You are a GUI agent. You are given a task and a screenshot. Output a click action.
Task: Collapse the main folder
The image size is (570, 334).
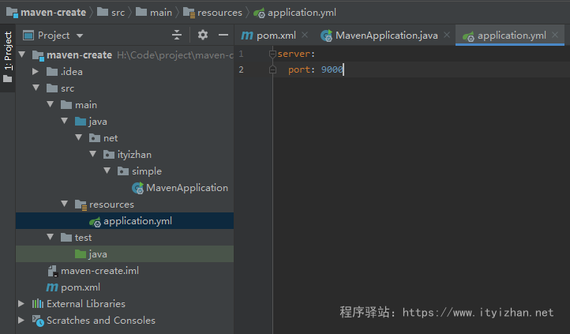[x=51, y=104]
